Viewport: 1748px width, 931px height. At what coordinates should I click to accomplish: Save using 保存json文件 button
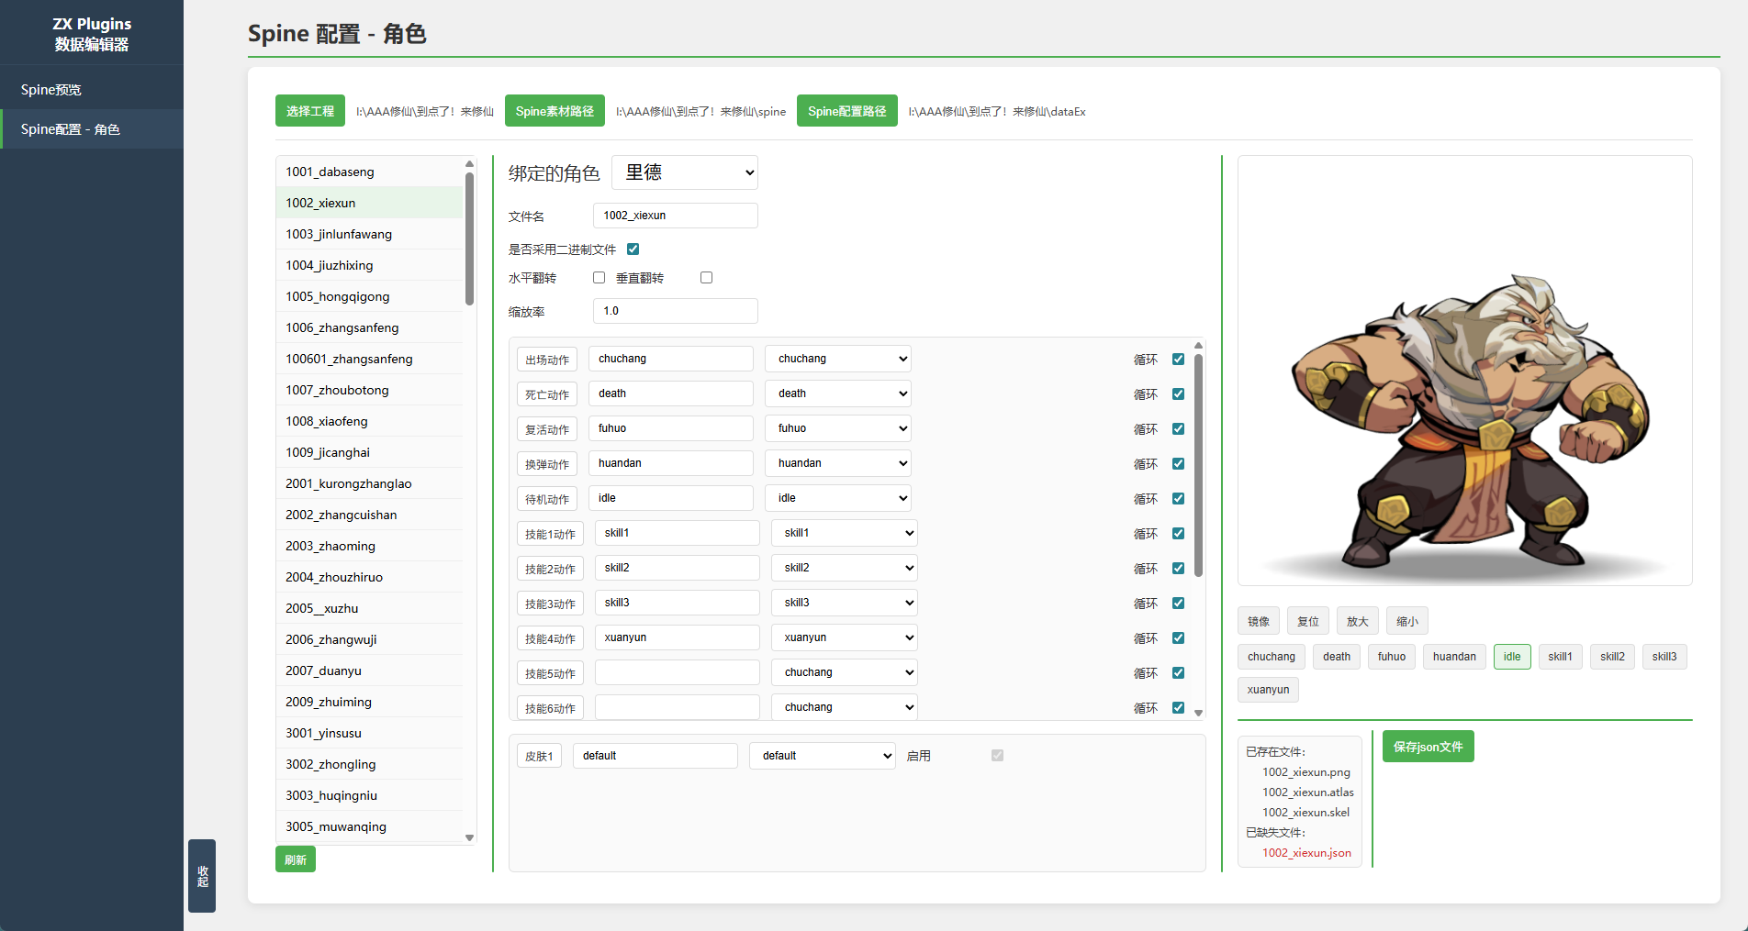pyautogui.click(x=1429, y=747)
